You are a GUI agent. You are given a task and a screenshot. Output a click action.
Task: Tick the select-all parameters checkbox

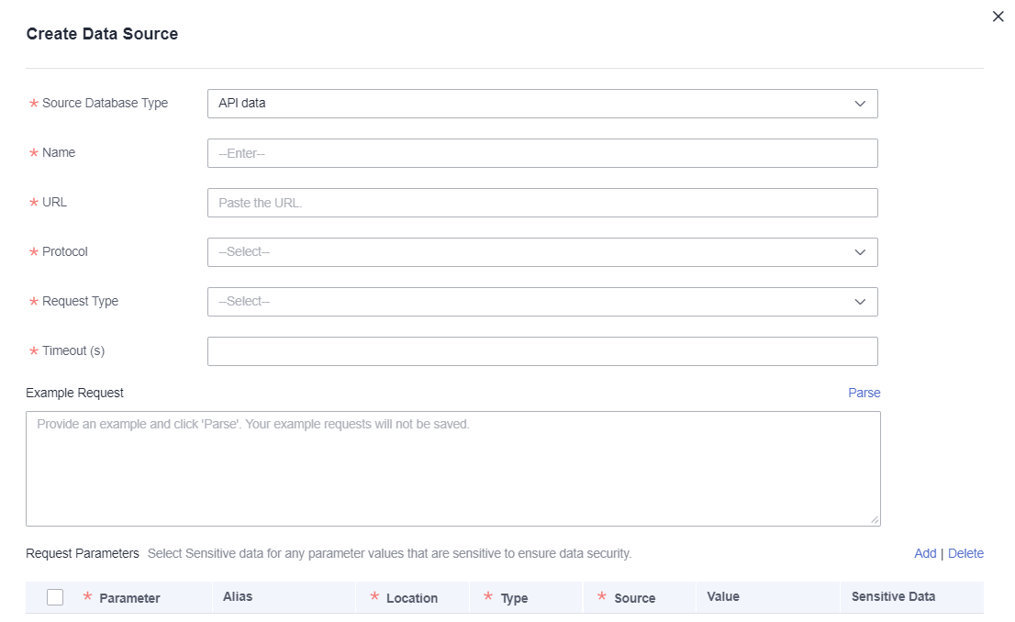tap(55, 597)
